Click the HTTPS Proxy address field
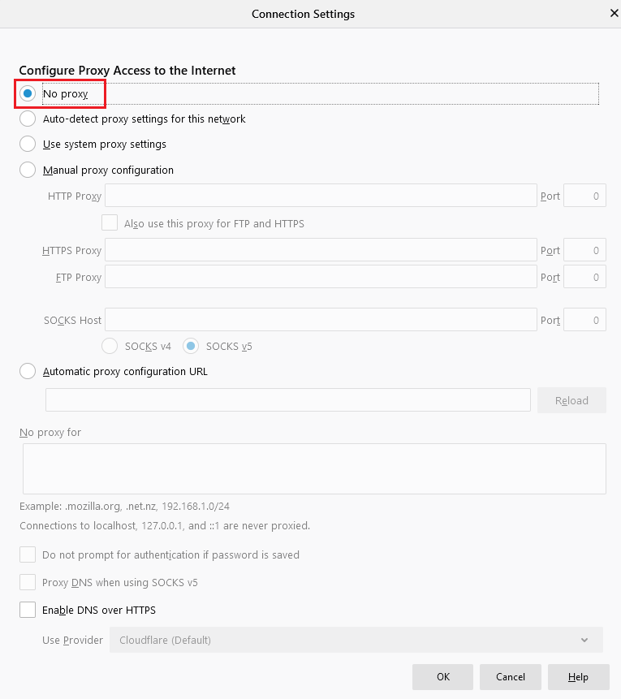621x699 pixels. [x=321, y=250]
